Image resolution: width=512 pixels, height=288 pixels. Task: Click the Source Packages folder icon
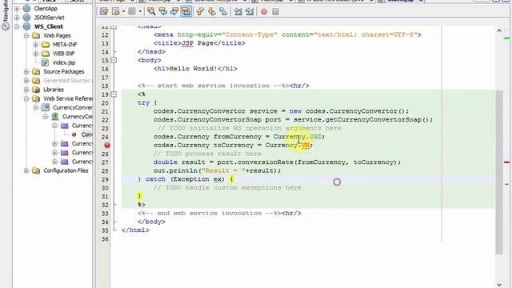[x=36, y=71]
